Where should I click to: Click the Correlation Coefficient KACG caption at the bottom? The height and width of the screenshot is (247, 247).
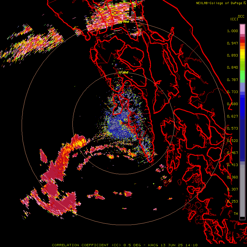pyautogui.click(x=125, y=245)
